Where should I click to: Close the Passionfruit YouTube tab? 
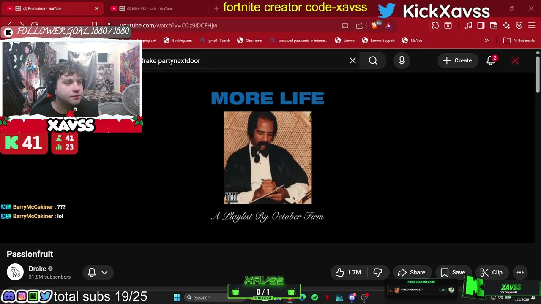coord(97,8)
